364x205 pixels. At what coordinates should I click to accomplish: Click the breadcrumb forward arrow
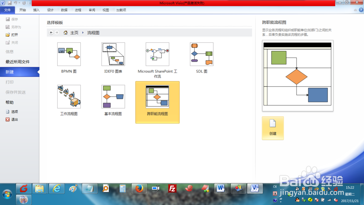tap(57, 32)
